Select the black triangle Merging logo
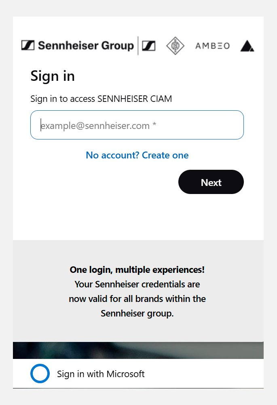 tap(247, 46)
